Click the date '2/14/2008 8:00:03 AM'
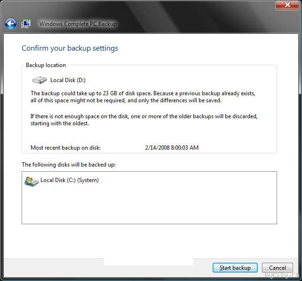302x281 pixels. [x=172, y=147]
